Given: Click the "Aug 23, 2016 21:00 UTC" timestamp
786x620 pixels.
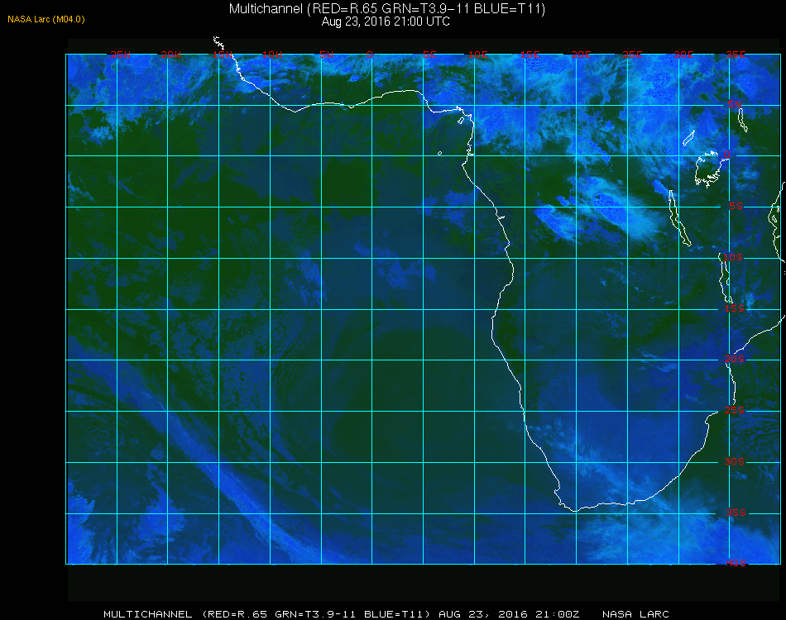Looking at the screenshot, I should [x=386, y=21].
